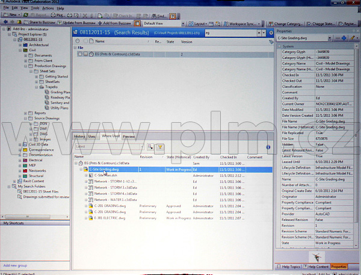Toggle select-all checkbox in Name column header
The image size is (361, 275).
point(86,42)
